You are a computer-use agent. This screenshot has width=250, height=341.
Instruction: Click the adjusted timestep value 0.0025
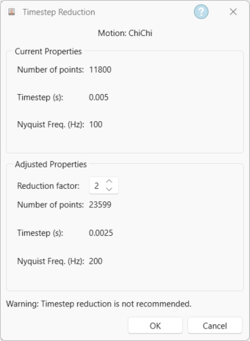pyautogui.click(x=101, y=233)
